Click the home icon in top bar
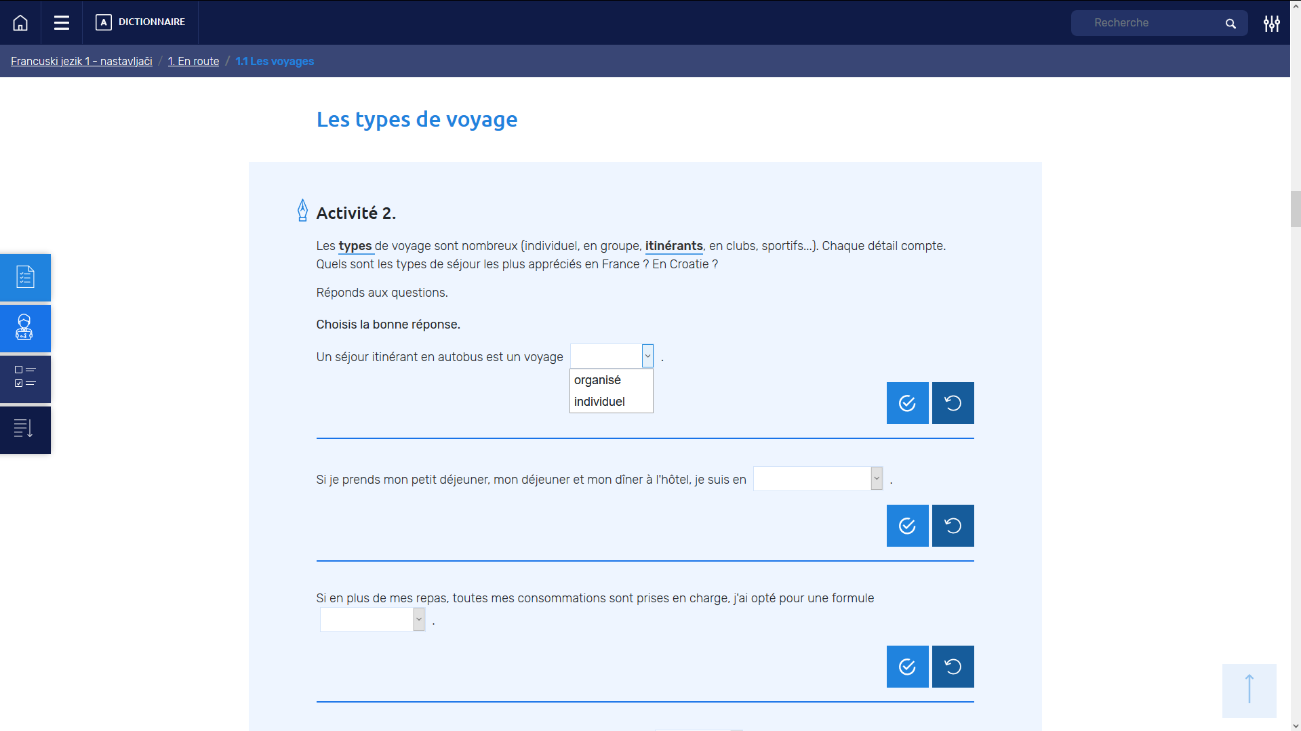 [20, 23]
